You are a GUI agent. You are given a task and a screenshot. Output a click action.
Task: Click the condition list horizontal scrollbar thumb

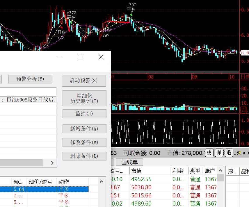tap(22, 163)
